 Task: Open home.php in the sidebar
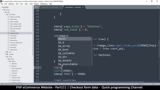point(13,35)
